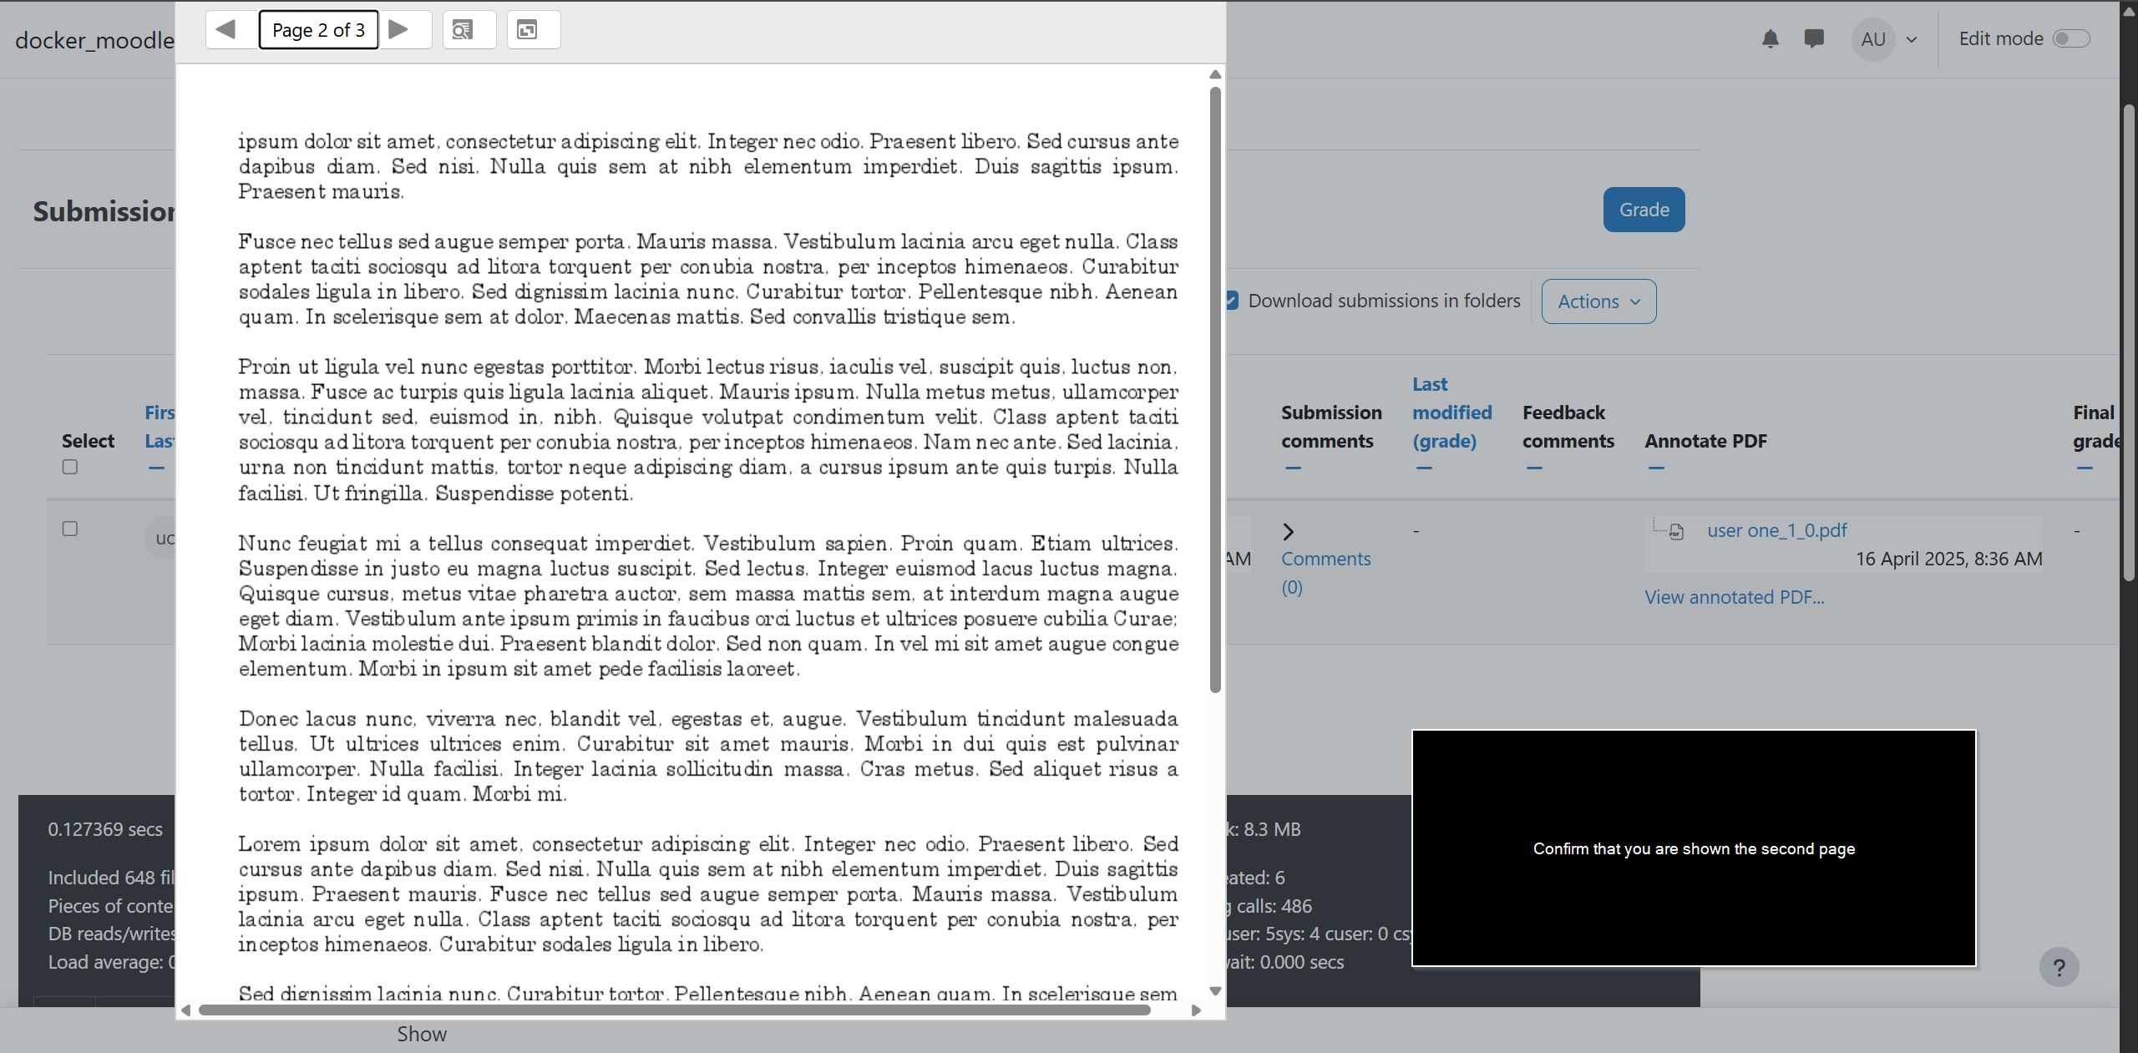Click the 16 April 2025, 8:36 AM timestamp
The image size is (2138, 1053).
[x=1948, y=559]
